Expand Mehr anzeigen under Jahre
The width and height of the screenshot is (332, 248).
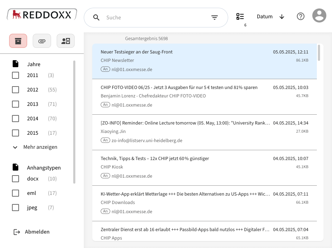[x=35, y=147]
